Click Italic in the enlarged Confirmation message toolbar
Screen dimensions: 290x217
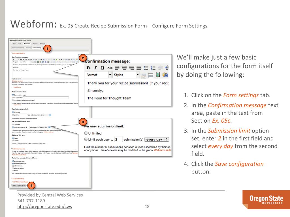[x=95, y=68]
